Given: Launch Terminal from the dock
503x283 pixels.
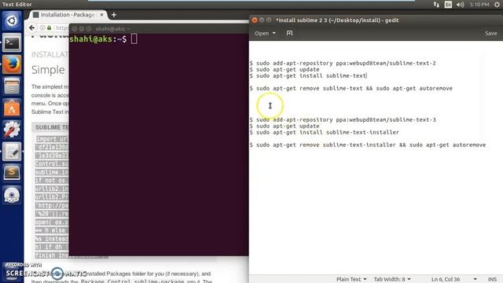Looking at the screenshot, I should coord(12,42).
